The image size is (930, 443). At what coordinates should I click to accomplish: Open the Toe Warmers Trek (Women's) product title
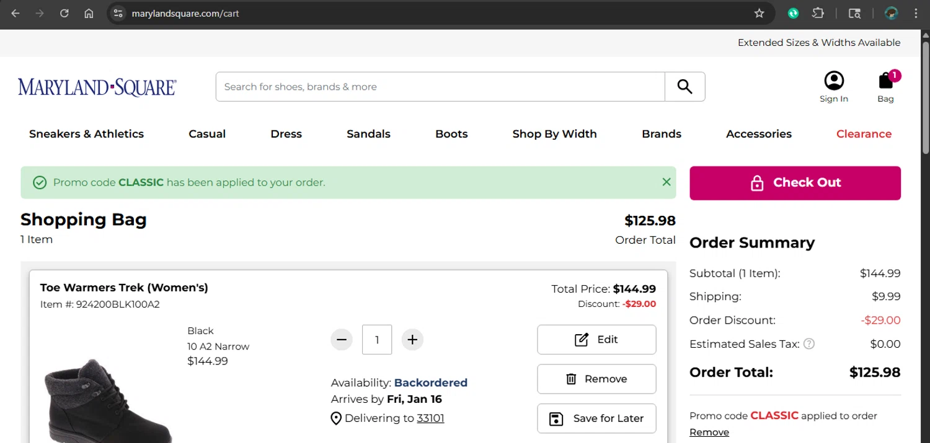coord(124,288)
